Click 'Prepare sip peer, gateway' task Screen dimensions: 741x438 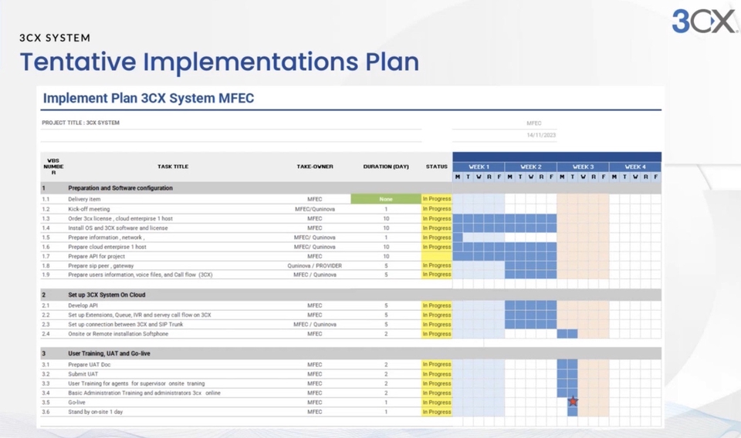pos(100,266)
